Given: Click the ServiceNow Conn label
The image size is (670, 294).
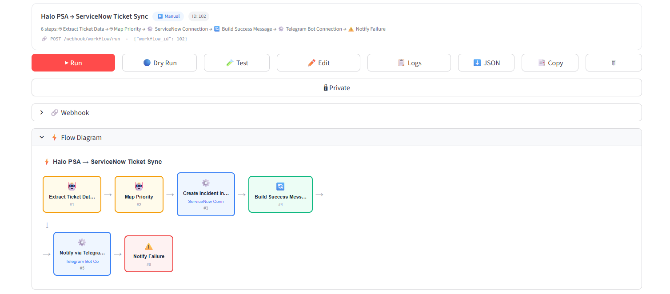Looking at the screenshot, I should tap(206, 201).
